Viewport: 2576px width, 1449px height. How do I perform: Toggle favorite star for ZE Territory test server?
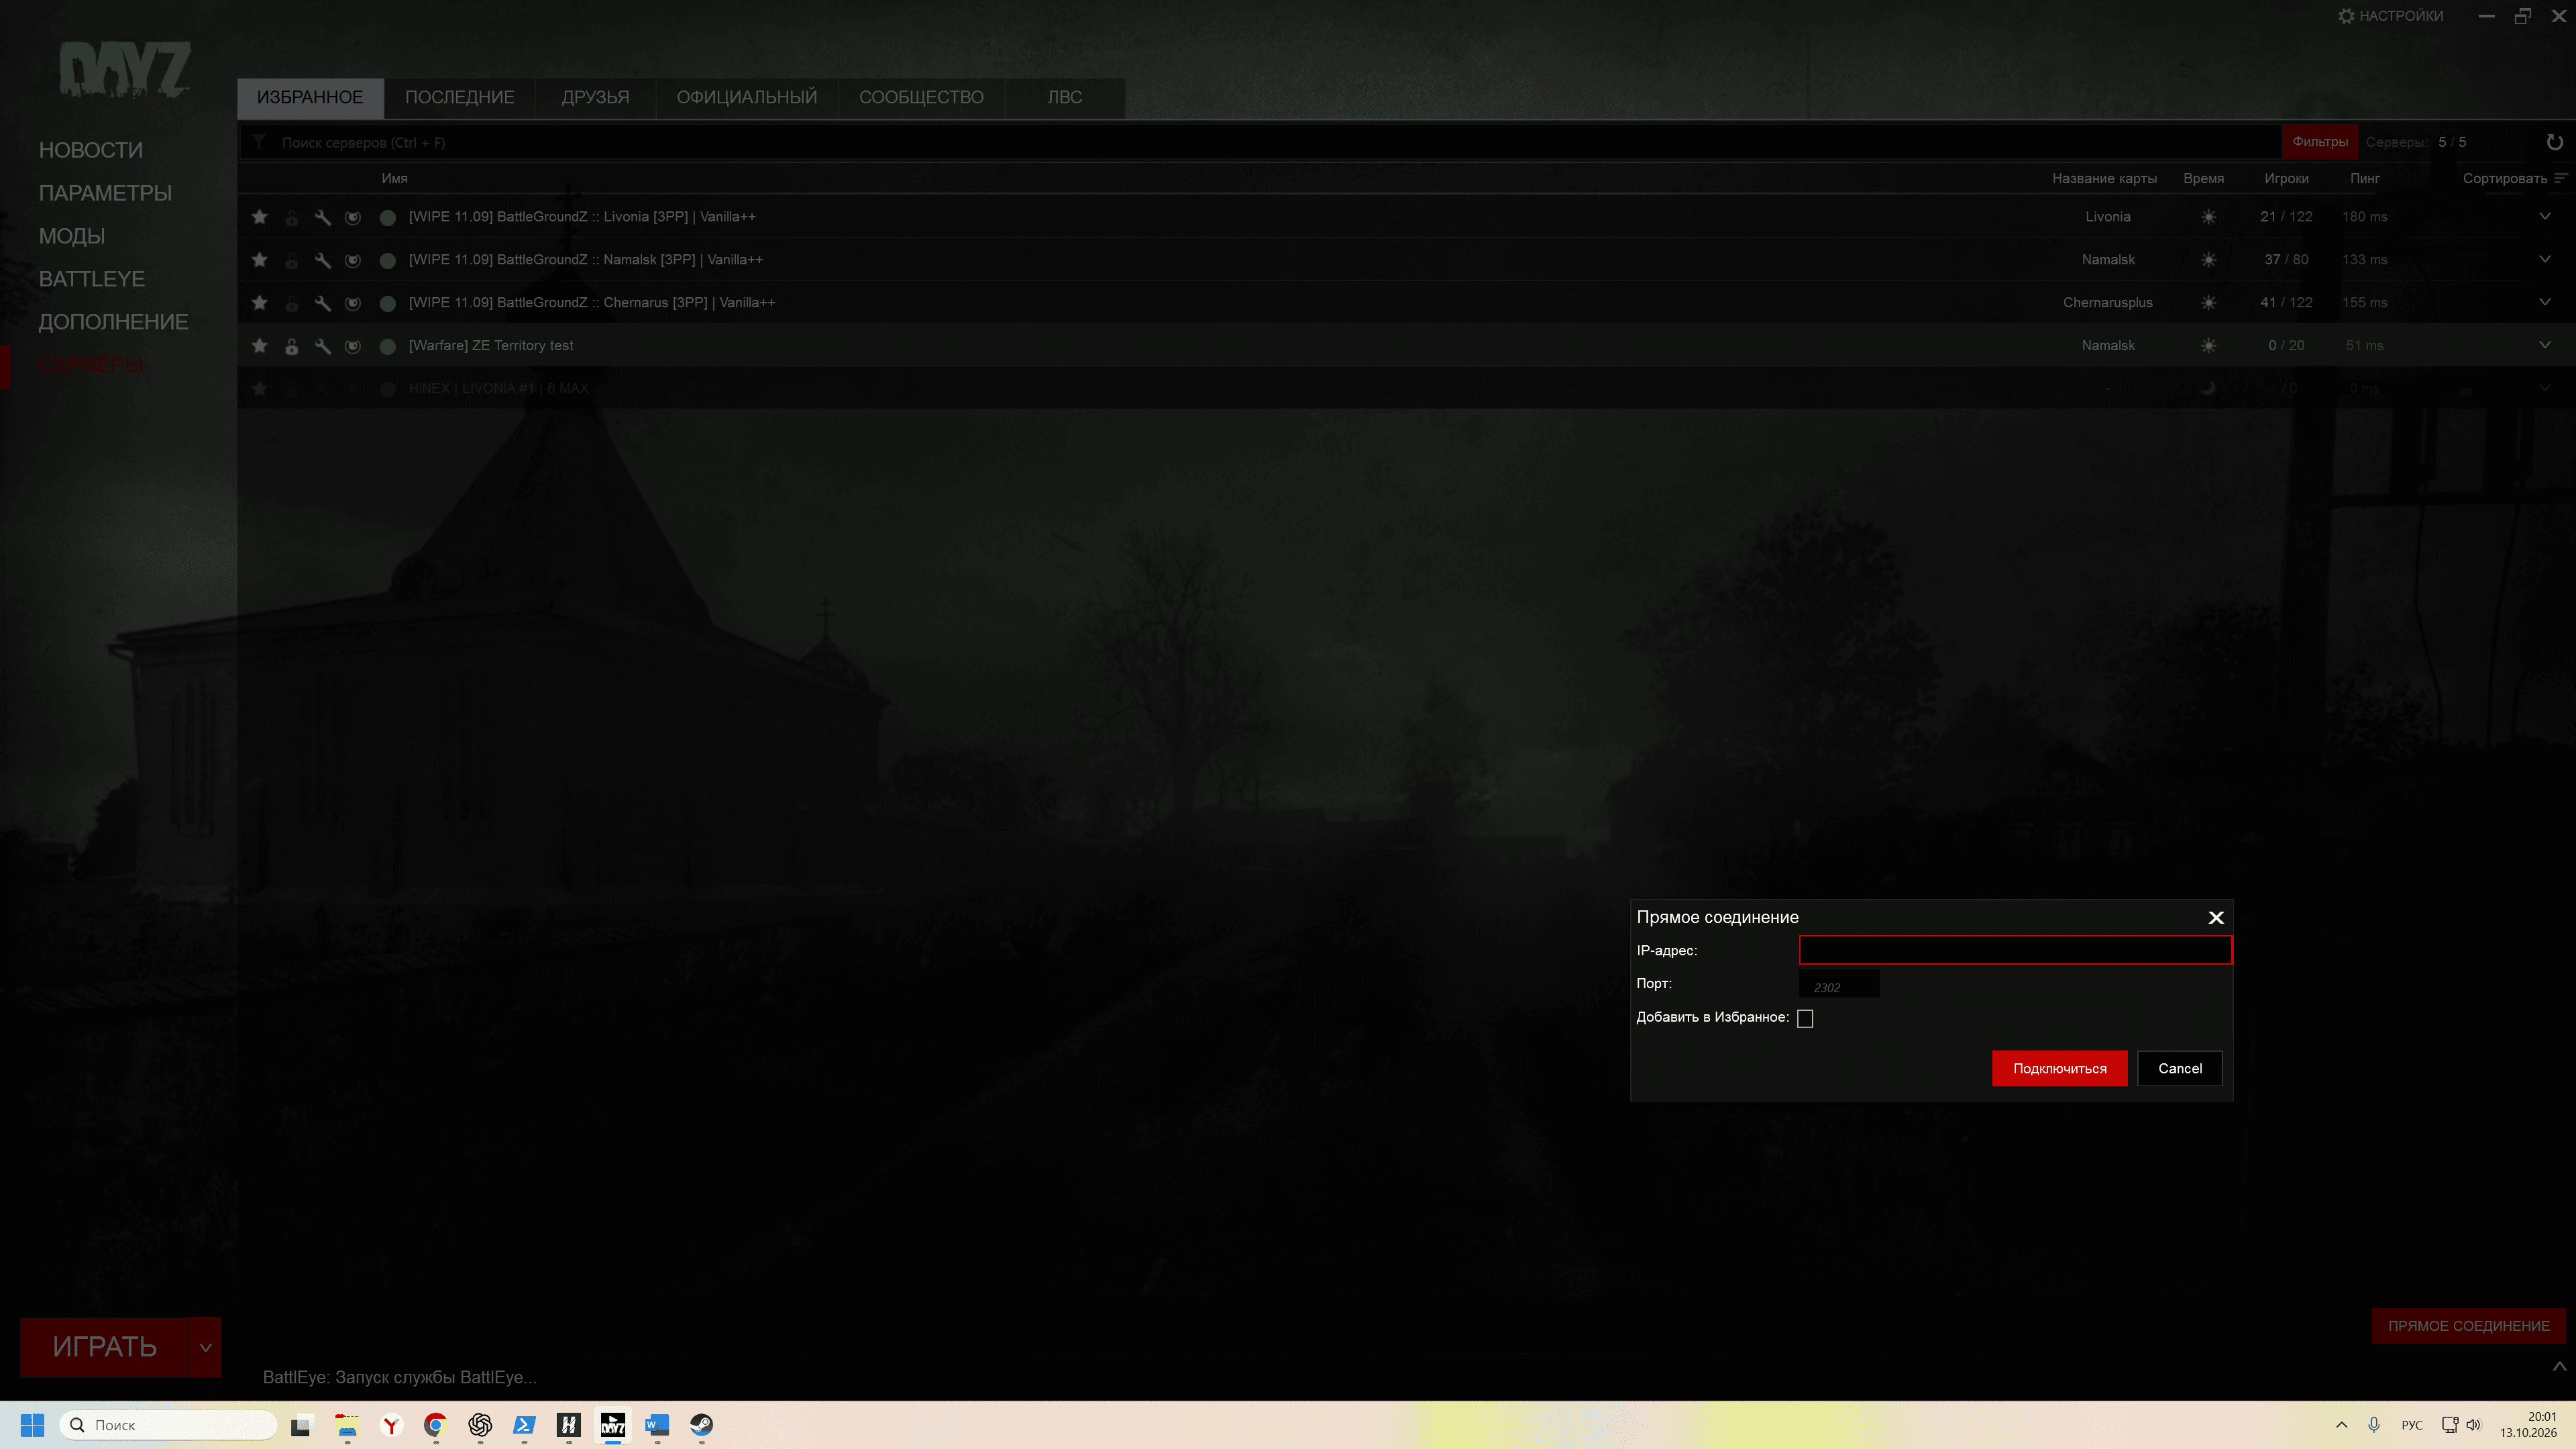pyautogui.click(x=259, y=346)
